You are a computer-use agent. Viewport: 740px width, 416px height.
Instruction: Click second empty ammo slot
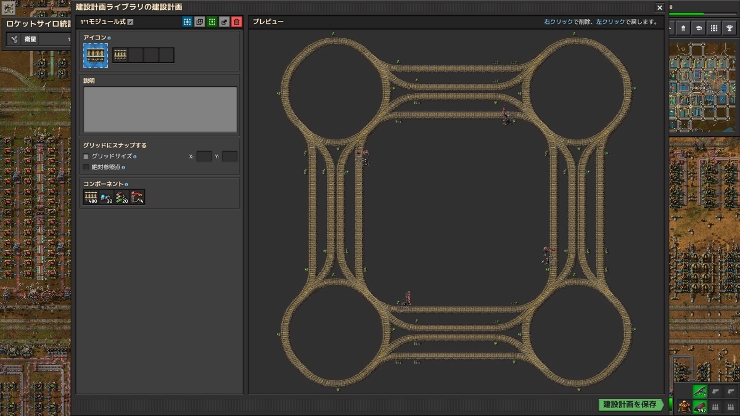coord(715,406)
